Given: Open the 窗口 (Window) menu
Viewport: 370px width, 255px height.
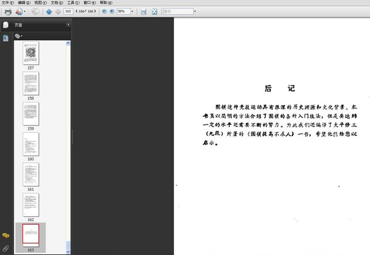Looking at the screenshot, I should pos(89,2).
